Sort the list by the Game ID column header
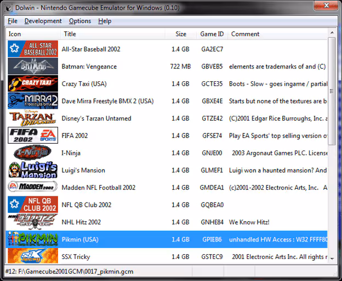Screen dimensions: 342x281 212,34
